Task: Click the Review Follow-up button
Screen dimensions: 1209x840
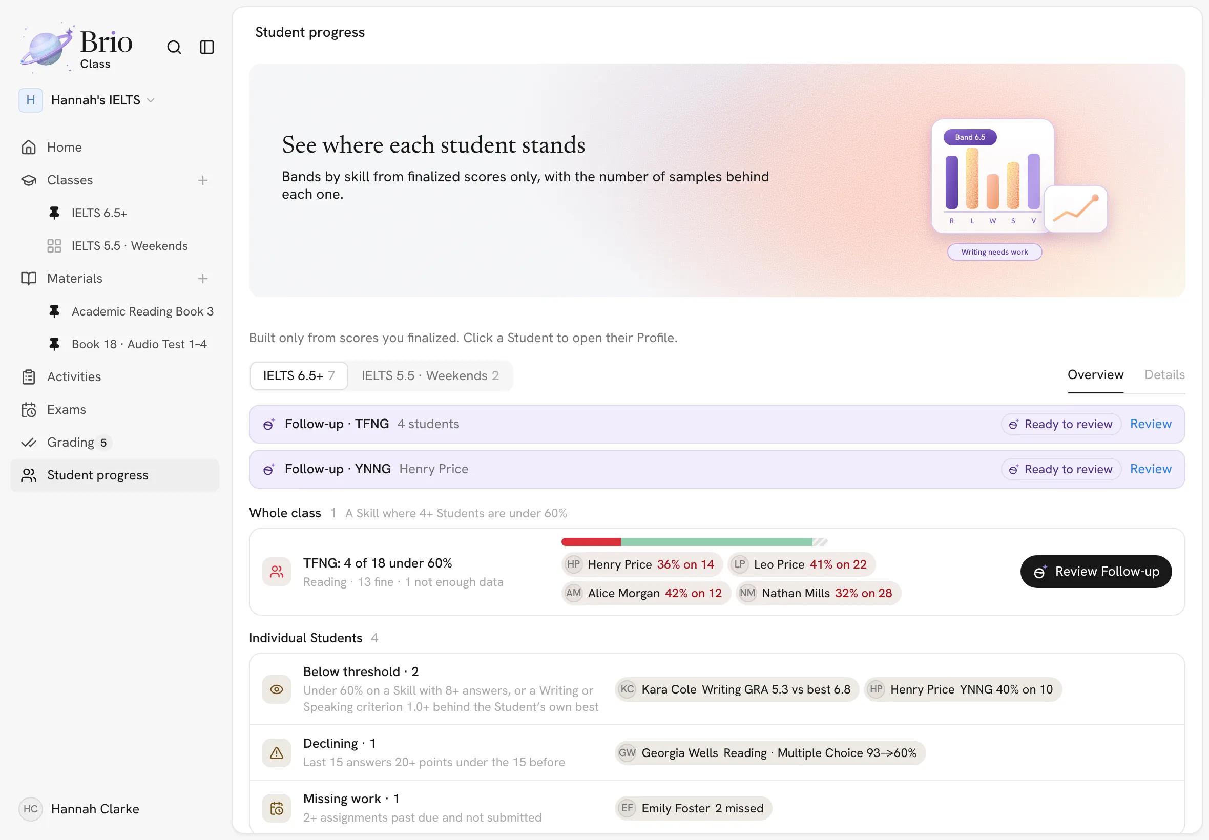Action: 1096,572
